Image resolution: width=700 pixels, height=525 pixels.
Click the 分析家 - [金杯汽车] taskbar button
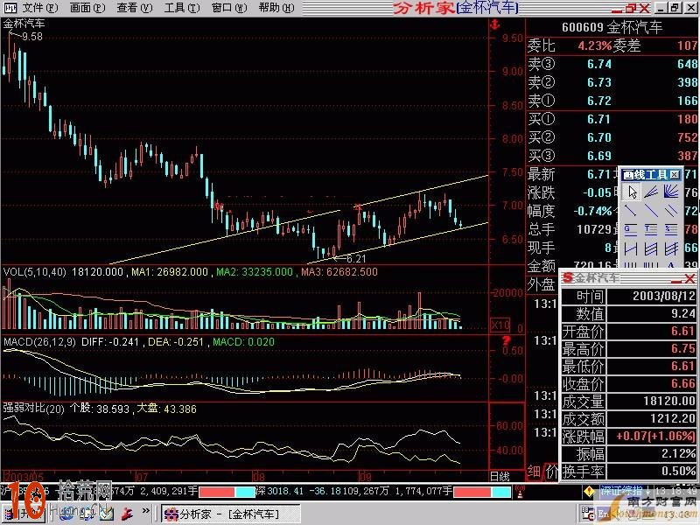230,514
